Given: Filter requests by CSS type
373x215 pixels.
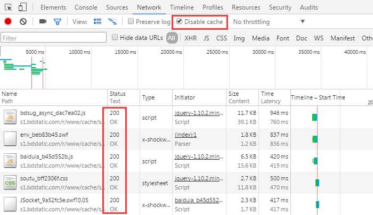Looking at the screenshot, I should point(222,38).
